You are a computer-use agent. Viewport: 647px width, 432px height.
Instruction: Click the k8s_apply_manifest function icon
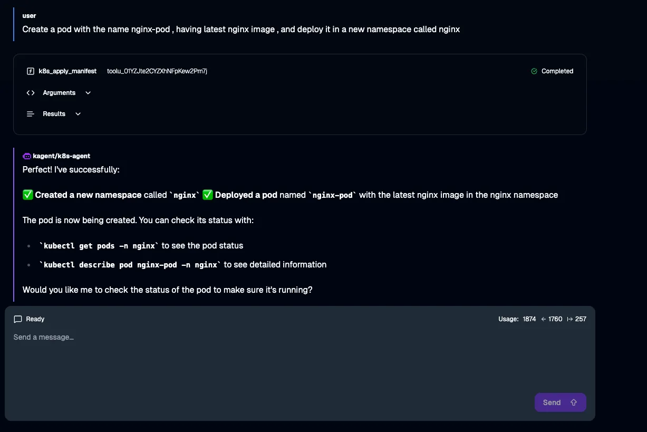[31, 71]
